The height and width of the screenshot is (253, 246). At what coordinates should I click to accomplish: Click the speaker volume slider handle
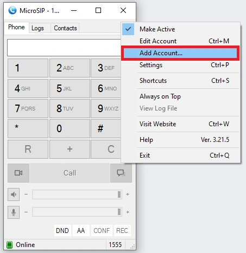point(119,194)
